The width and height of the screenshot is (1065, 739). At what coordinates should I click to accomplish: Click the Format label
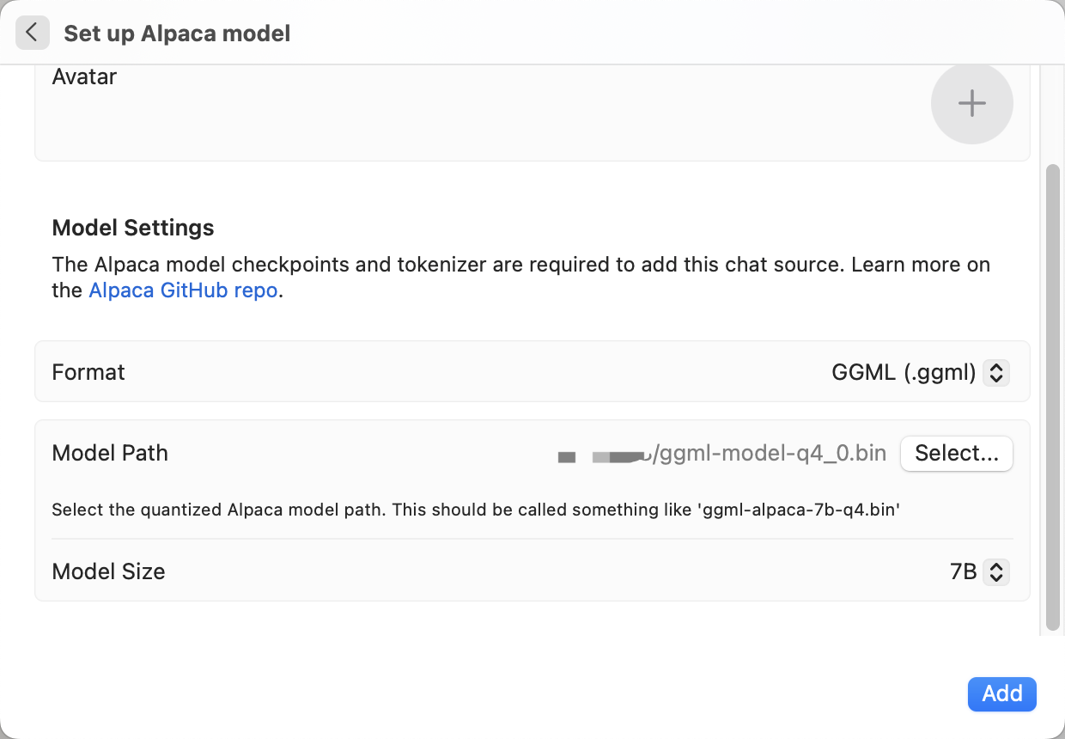88,372
